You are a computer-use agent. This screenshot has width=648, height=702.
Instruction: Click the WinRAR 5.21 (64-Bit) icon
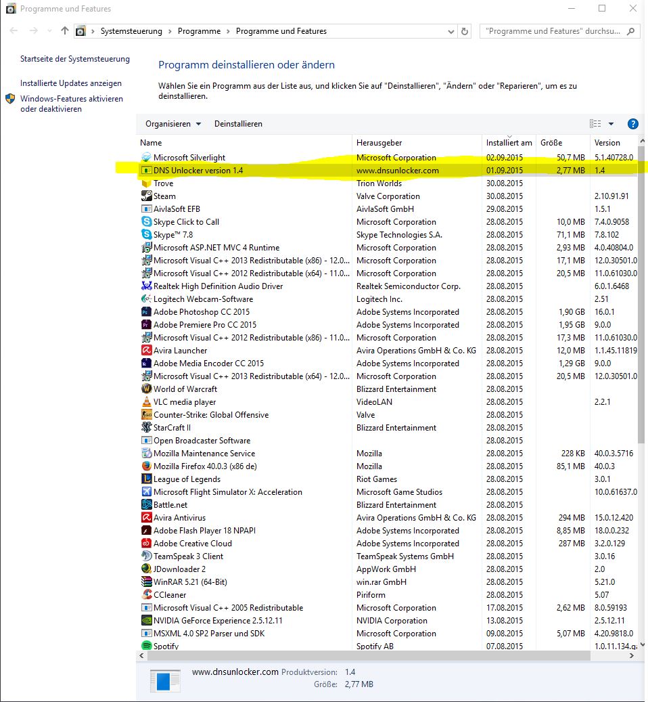[146, 582]
